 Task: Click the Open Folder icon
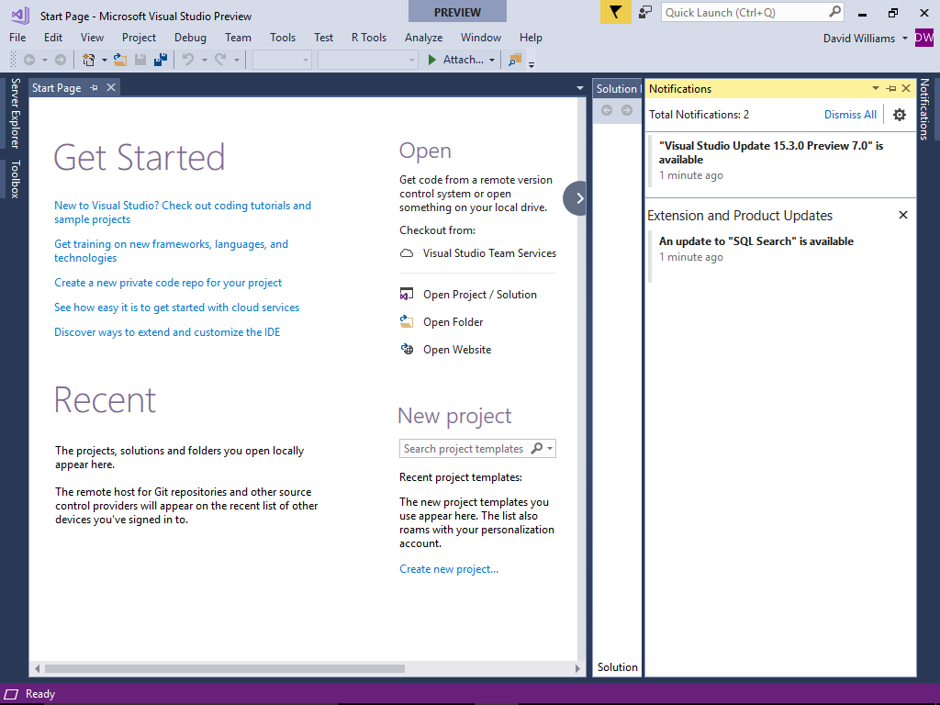(x=407, y=322)
